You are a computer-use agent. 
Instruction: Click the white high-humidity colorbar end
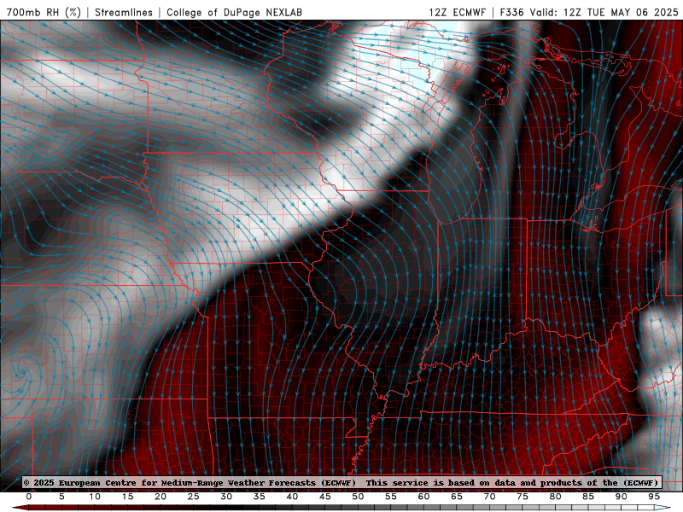click(x=663, y=508)
